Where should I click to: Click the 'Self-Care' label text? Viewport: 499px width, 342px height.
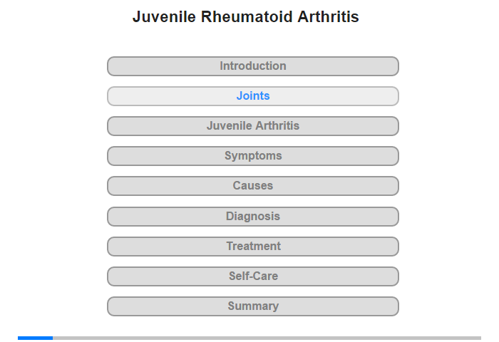[253, 276]
